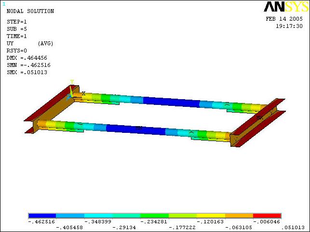Screen dimensions: 310x232
Task: Click the ANSYS logo in top-right corner
Action: coord(283,7)
